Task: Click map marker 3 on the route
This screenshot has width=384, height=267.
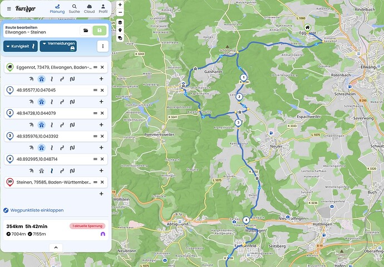Action: click(x=238, y=122)
